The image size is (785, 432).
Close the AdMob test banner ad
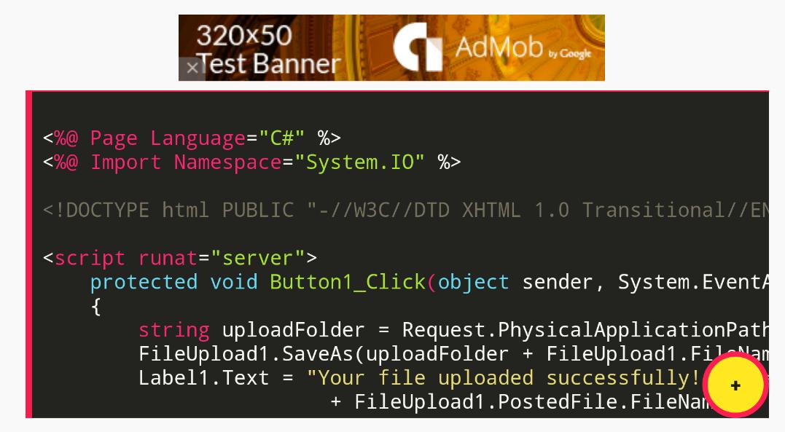tap(192, 68)
